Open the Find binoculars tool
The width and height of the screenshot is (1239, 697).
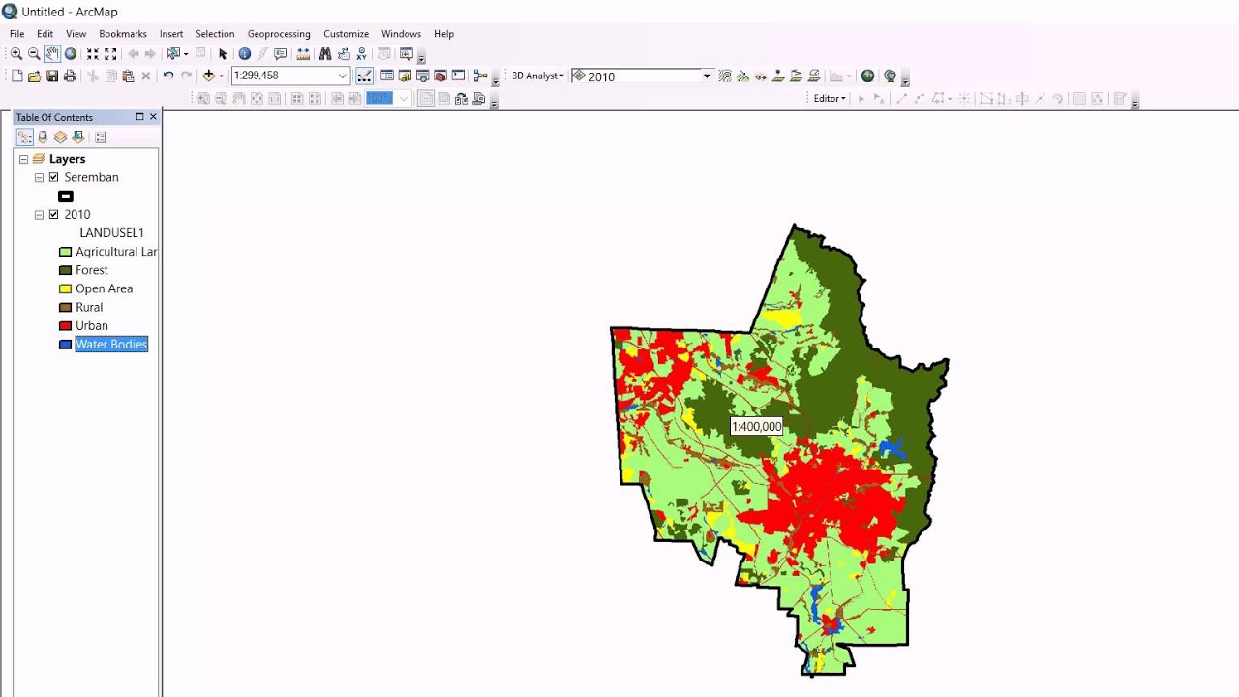coord(325,54)
